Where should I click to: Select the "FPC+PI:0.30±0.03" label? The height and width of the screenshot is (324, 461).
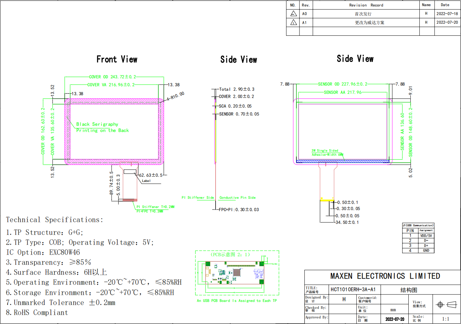239,209
